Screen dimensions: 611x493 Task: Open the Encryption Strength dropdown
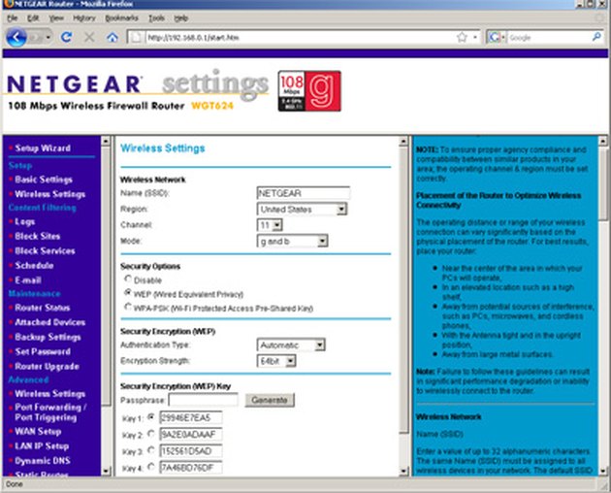click(x=276, y=361)
